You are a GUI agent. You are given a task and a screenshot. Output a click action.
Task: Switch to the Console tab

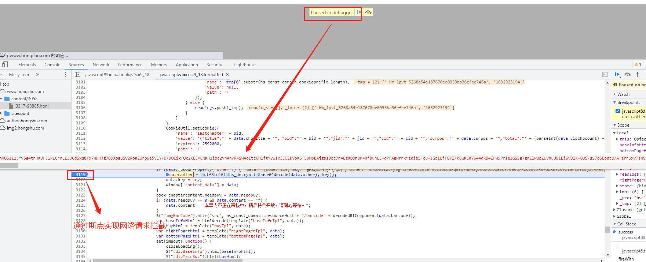[52, 65]
